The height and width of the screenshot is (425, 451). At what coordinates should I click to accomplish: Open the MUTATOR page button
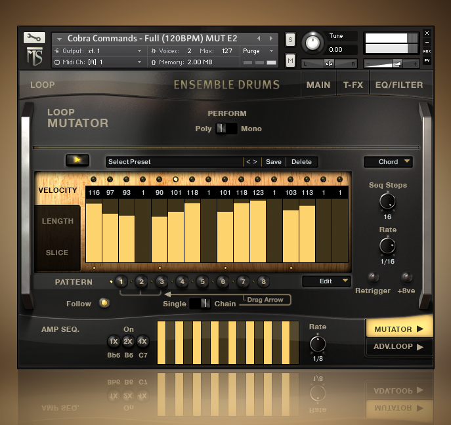pyautogui.click(x=399, y=329)
